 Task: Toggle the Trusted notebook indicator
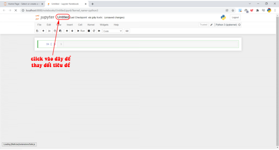(x=203, y=25)
